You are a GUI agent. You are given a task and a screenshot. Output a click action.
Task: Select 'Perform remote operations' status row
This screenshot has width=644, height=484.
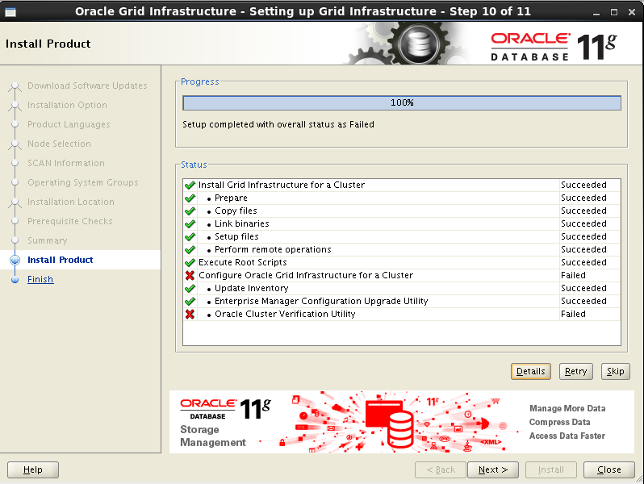point(401,249)
